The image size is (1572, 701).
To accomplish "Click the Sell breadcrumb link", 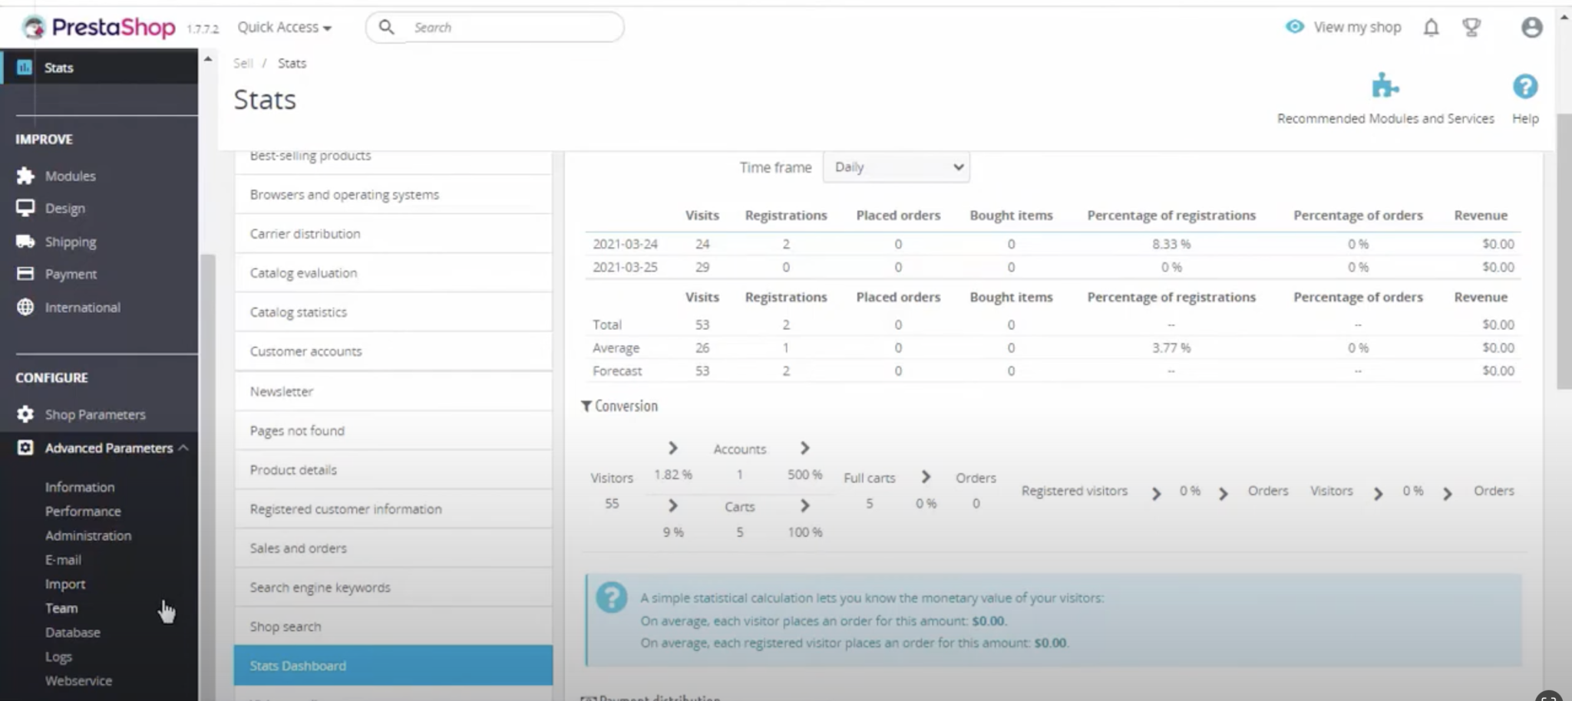I will [243, 63].
